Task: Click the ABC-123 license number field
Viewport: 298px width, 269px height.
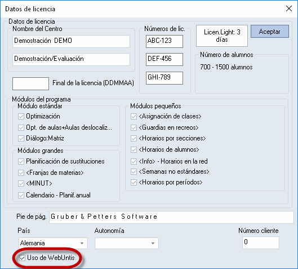Action: point(164,41)
